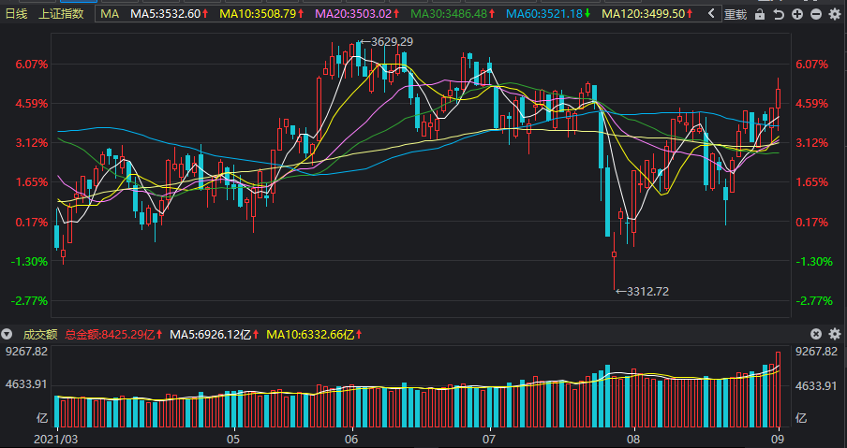847x448 pixels.
Task: Toggle the MA10 line label
Action: pos(262,14)
